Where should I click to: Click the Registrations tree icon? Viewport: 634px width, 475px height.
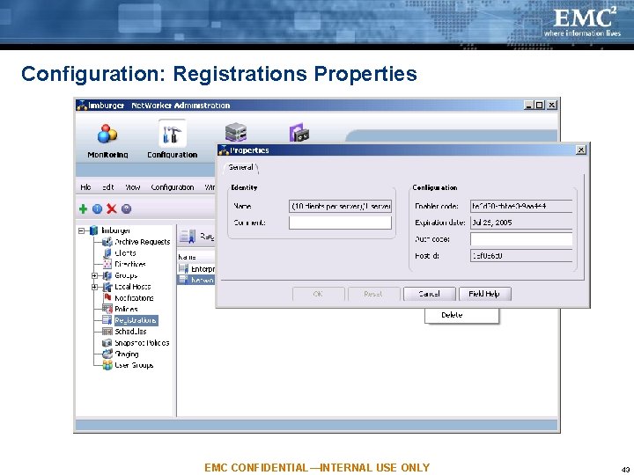(x=107, y=320)
